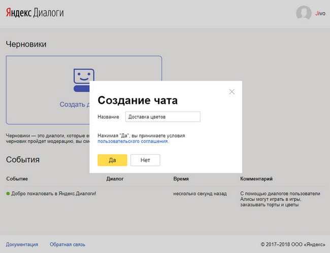Cancel chat creation with Нет

pos(145,160)
